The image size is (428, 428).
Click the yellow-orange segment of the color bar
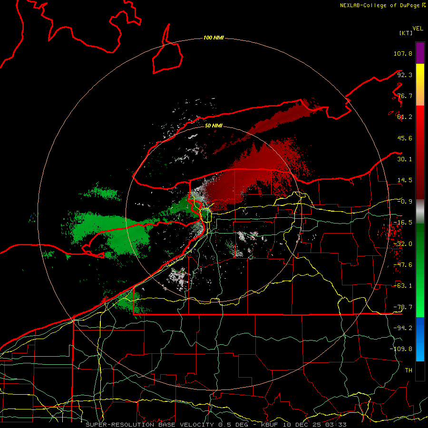[x=420, y=85]
